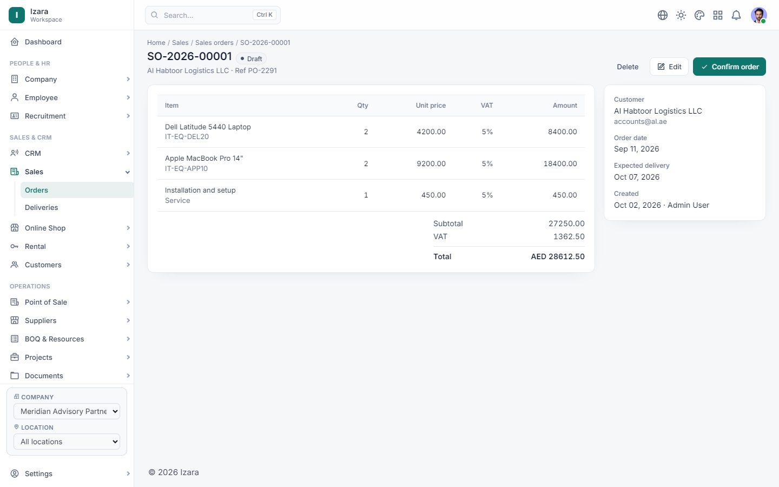Screen dimensions: 779x487
Task: Open the user avatar menu
Action: [x=759, y=15]
